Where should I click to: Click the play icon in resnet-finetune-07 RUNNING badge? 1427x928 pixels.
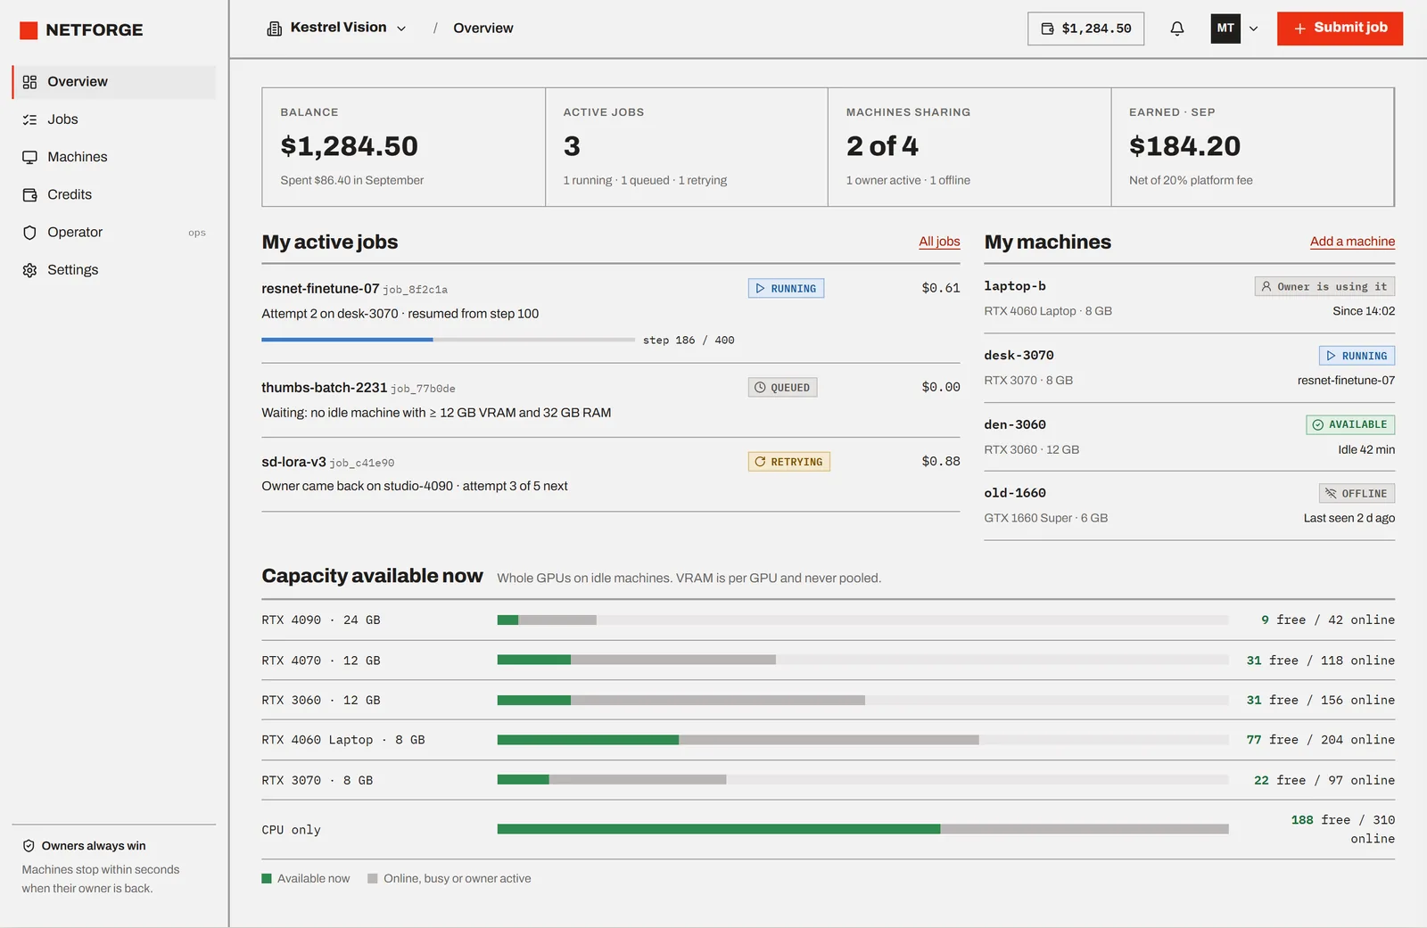760,289
